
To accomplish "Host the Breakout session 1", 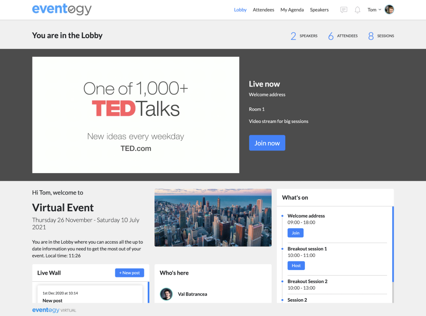I will (296, 265).
